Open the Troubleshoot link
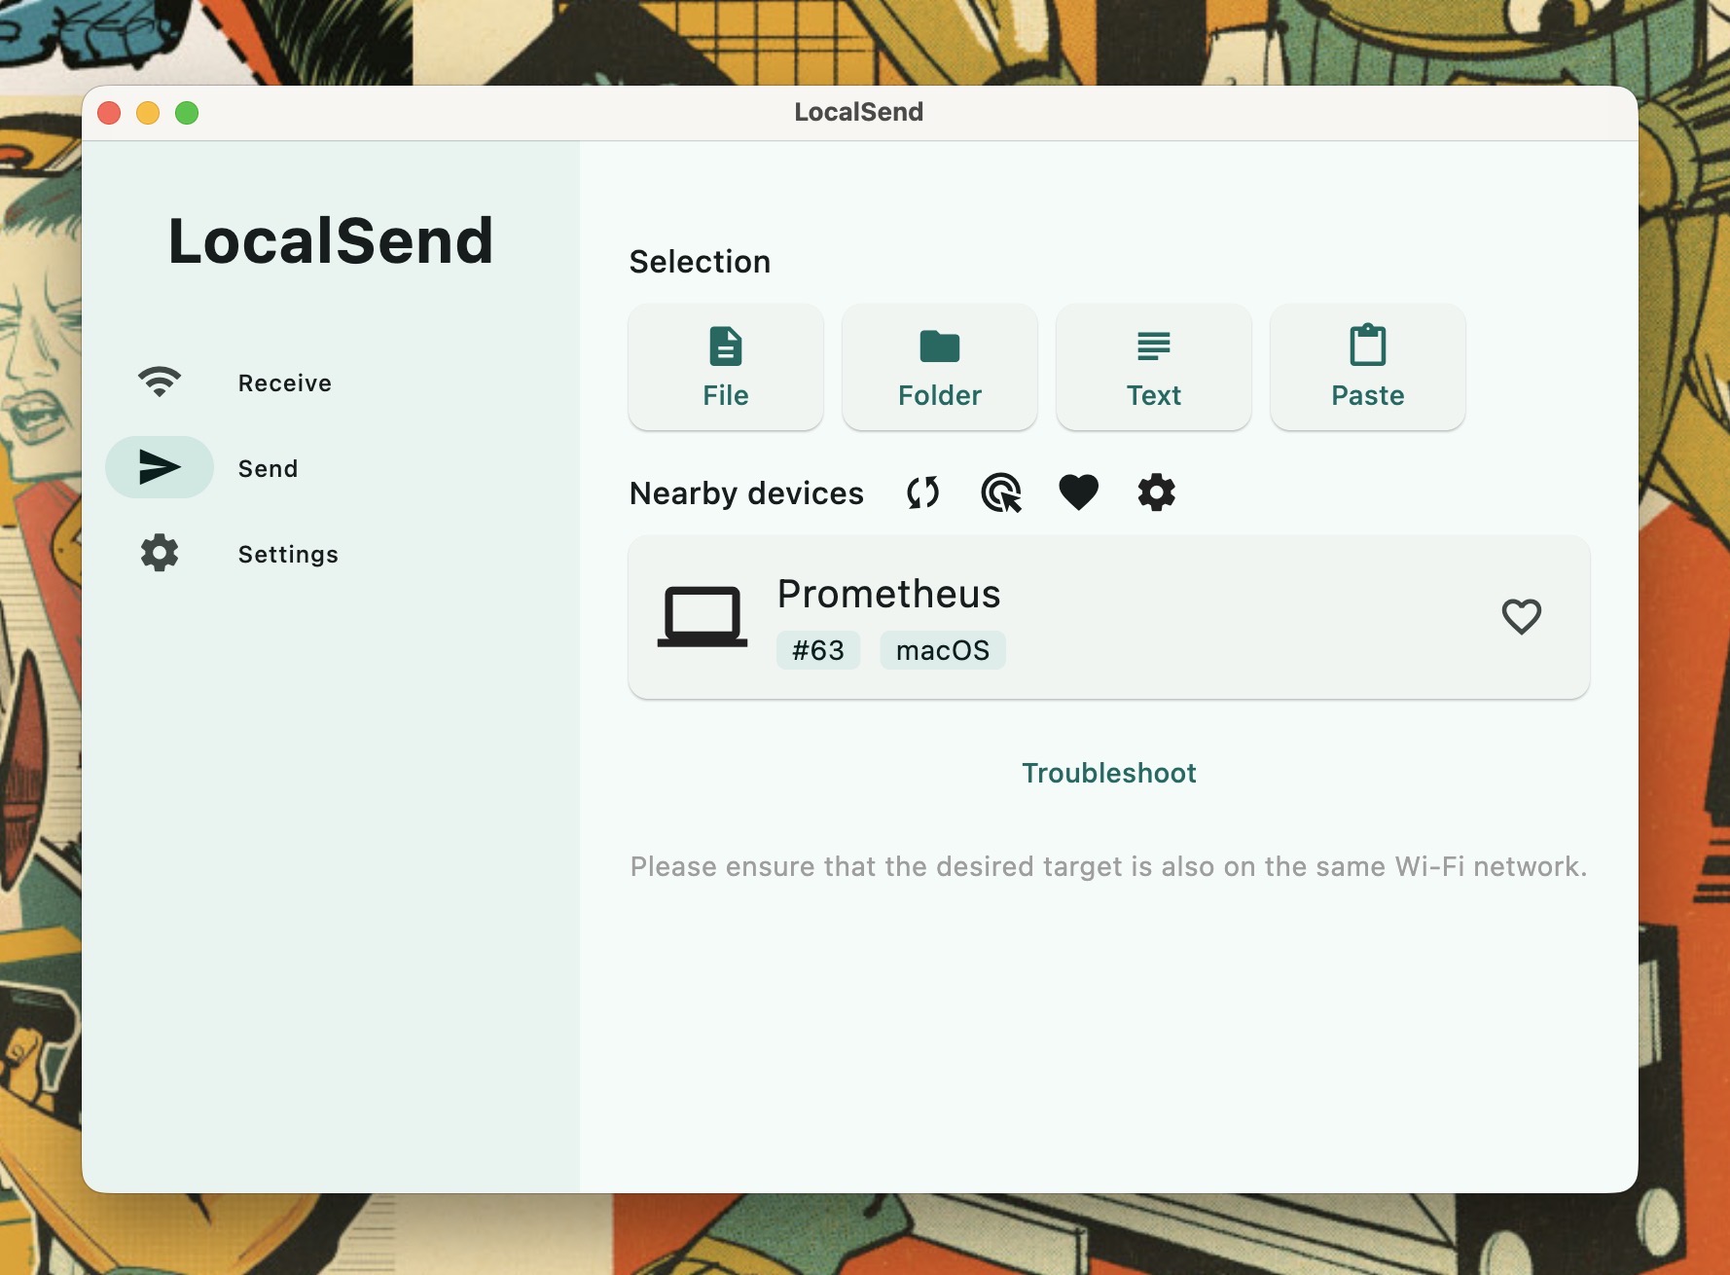The height and width of the screenshot is (1275, 1730). pos(1109,773)
